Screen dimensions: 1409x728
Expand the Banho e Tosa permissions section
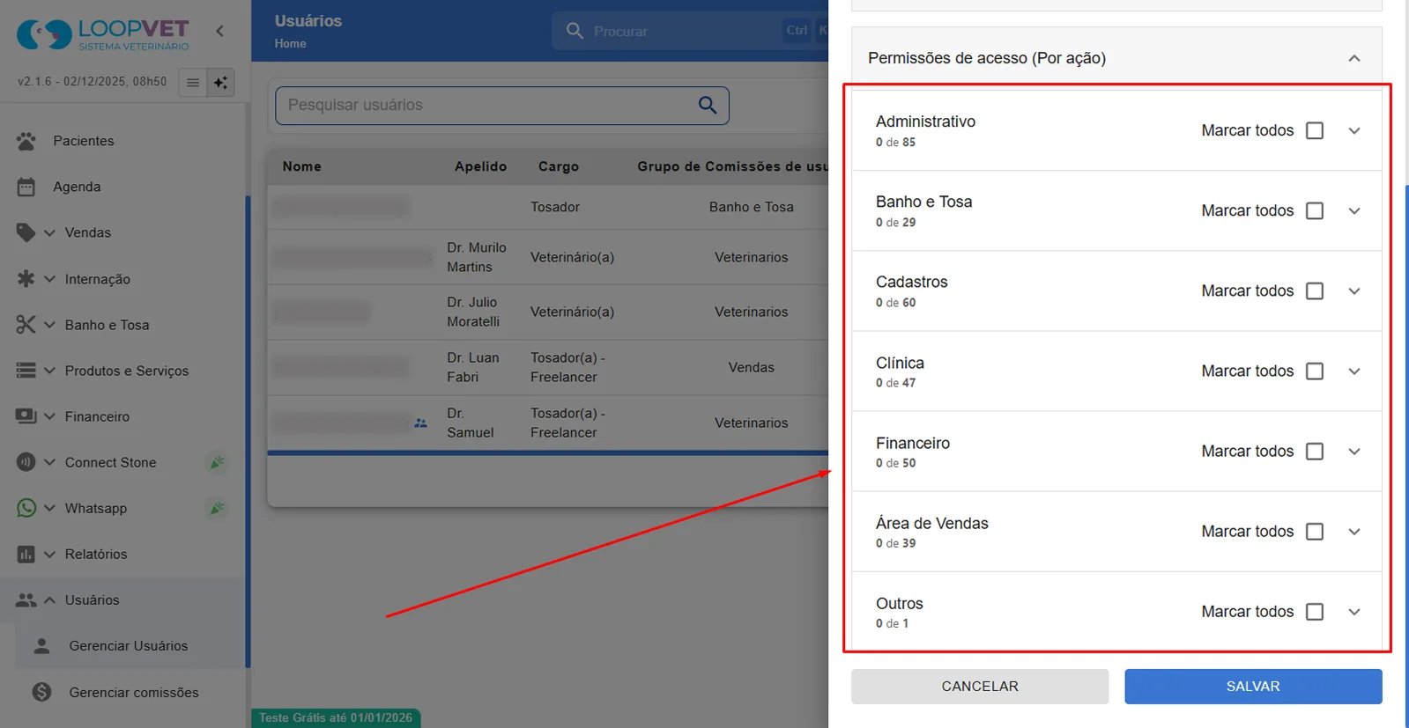click(1354, 211)
